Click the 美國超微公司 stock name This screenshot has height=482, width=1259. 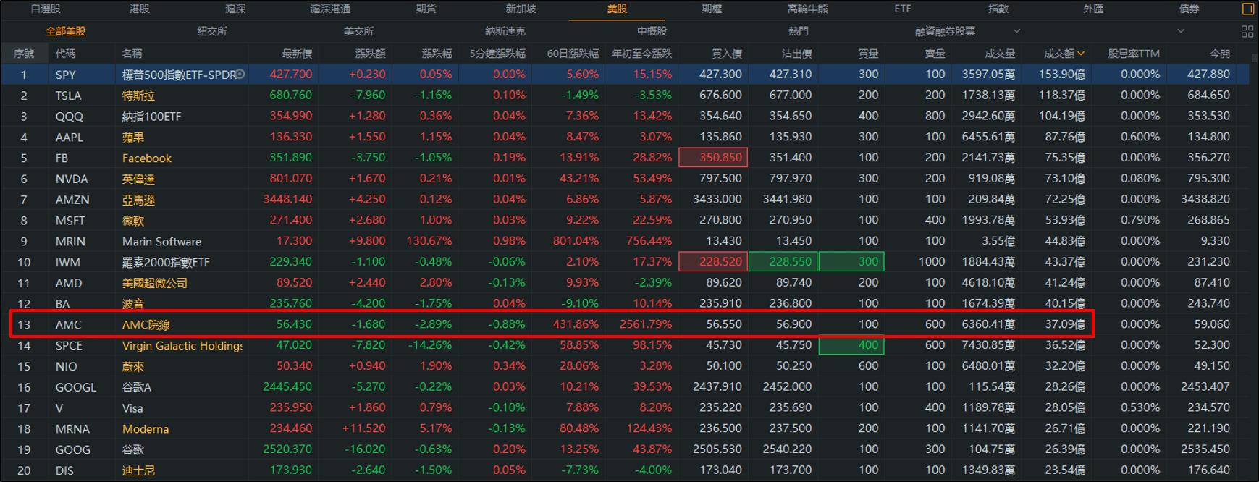[x=154, y=283]
